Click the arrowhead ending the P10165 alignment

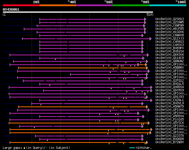coord(139,120)
